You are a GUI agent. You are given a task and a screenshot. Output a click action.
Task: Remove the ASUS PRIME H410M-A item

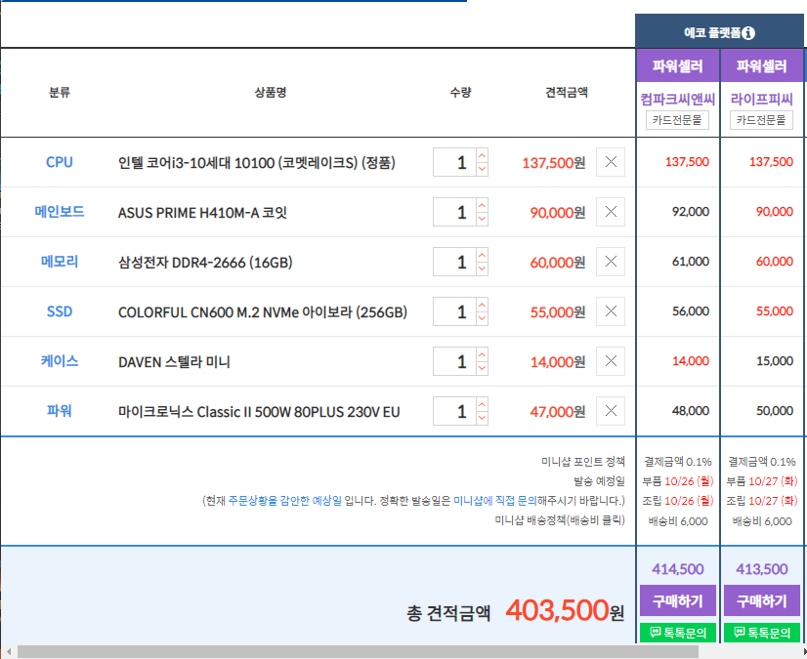[x=611, y=212]
